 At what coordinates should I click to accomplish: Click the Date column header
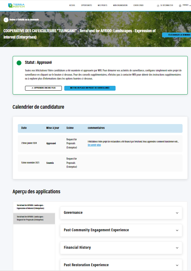tap(24, 128)
